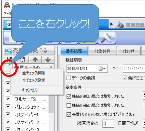
Task: Click the app icon in title bar
Action: (x=7, y=5)
